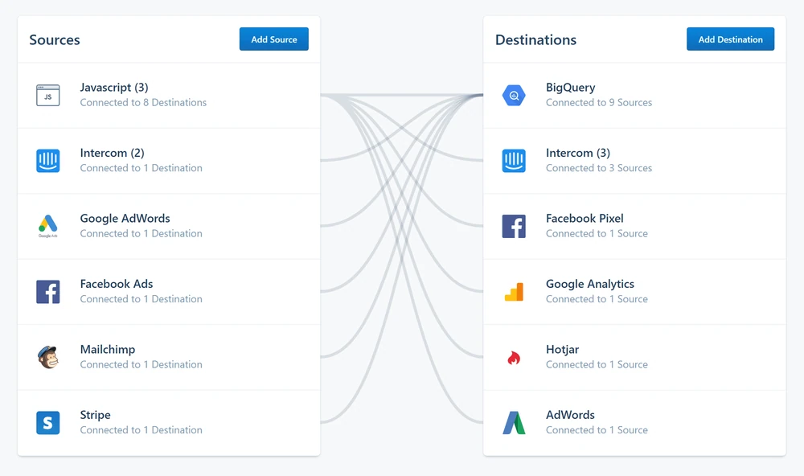Image resolution: width=804 pixels, height=476 pixels.
Task: Select the Hotjar flame icon
Action: (x=514, y=358)
